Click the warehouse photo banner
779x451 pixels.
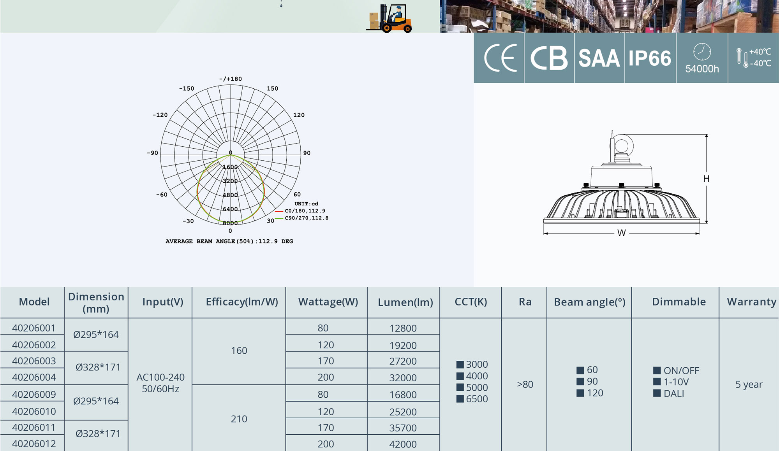coord(609,16)
